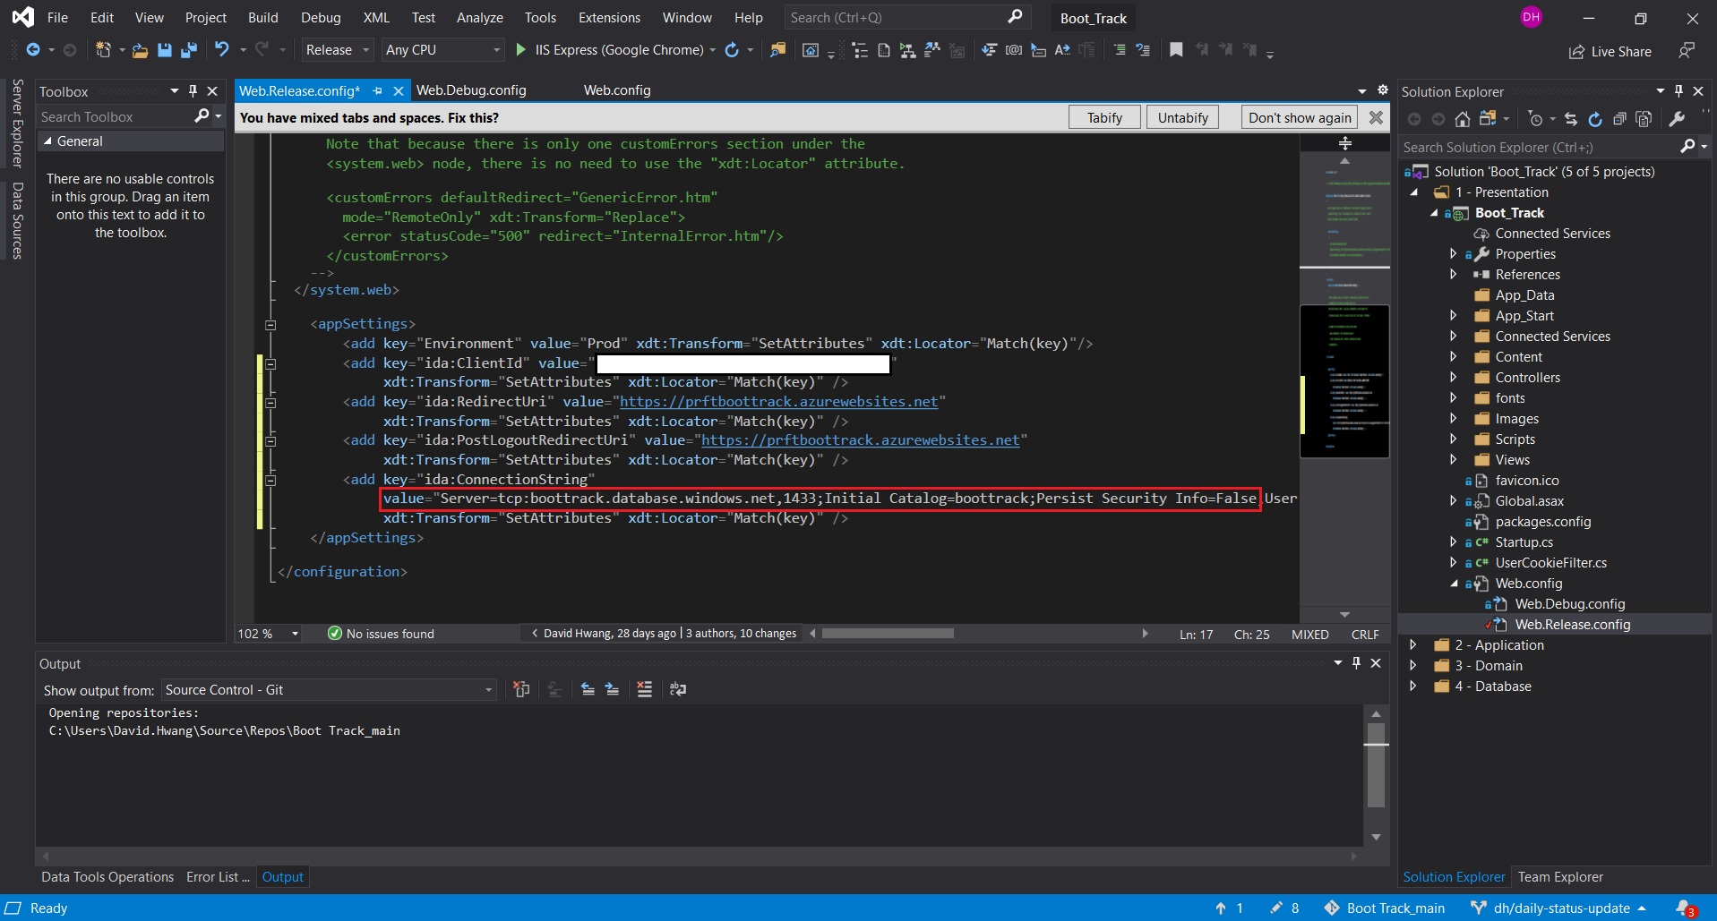Toggle a bookmark on the current line

(1175, 50)
